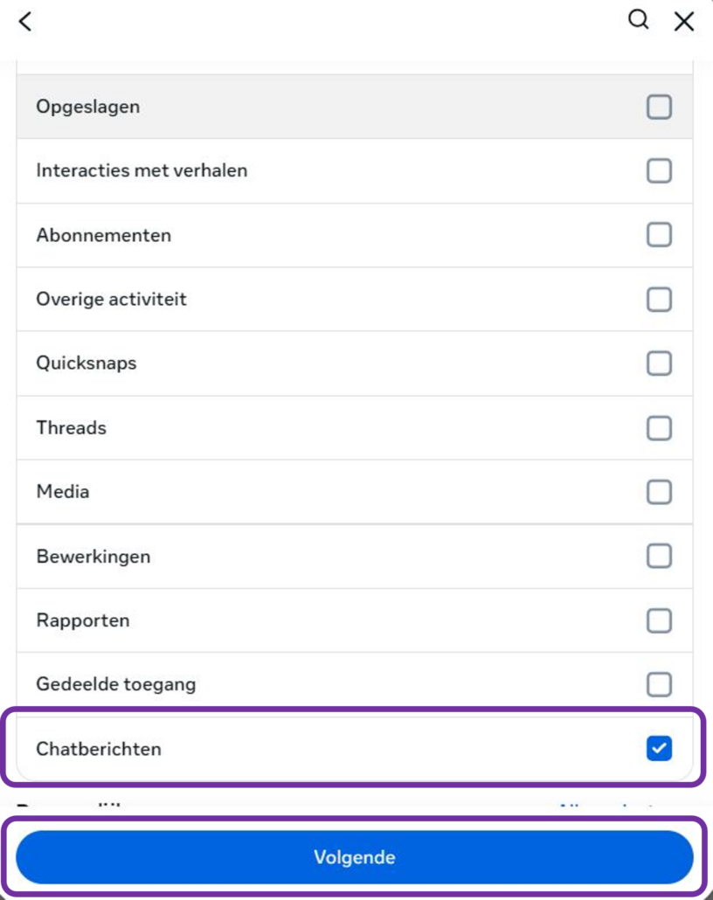Click the Threads row label

pos(71,428)
